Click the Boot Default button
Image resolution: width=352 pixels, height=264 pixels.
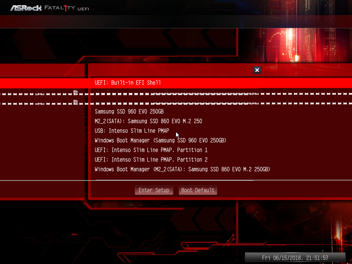click(x=198, y=190)
